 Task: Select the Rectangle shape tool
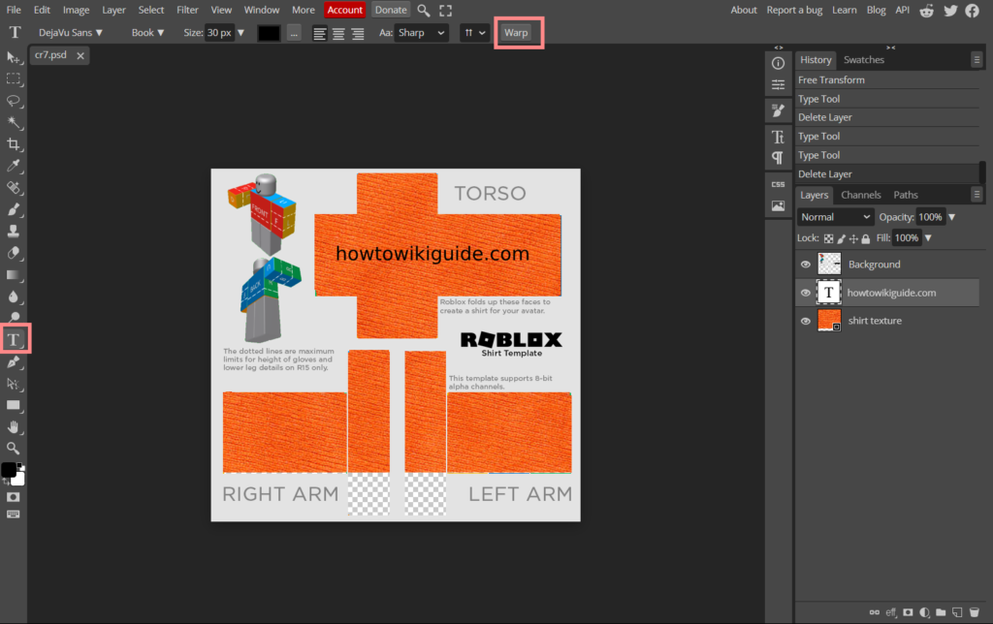(13, 405)
